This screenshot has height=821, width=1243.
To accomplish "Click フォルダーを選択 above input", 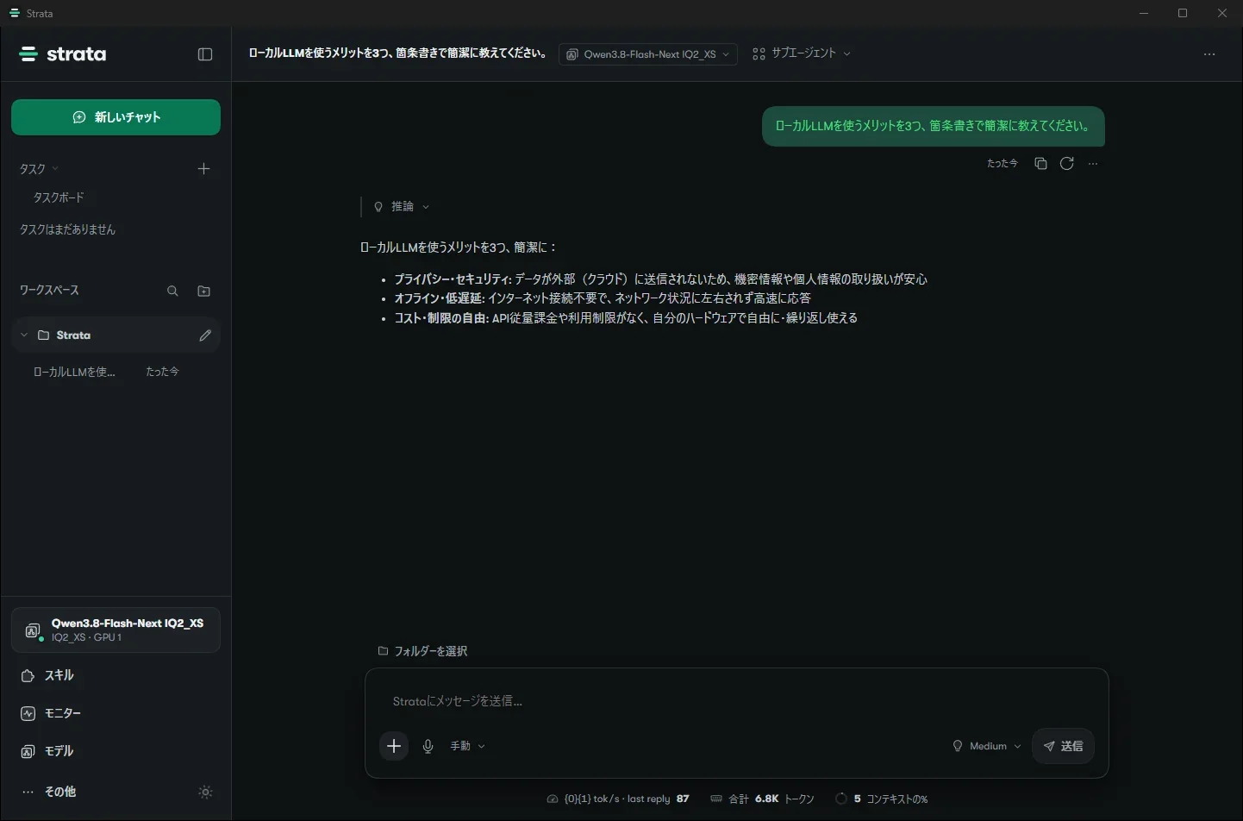I will [423, 651].
